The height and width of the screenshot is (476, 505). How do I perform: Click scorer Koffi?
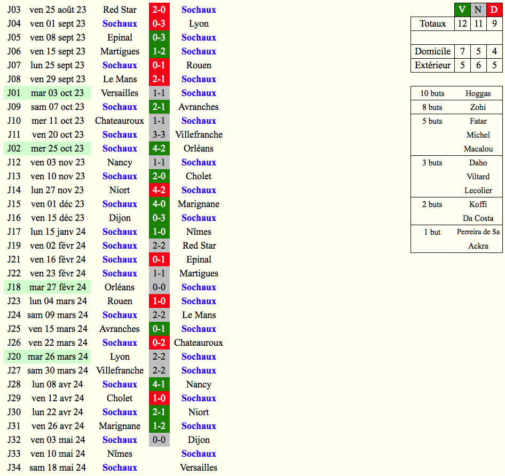pyautogui.click(x=478, y=204)
